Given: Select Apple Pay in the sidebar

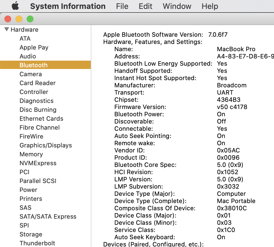Looking at the screenshot, I should [34, 48].
